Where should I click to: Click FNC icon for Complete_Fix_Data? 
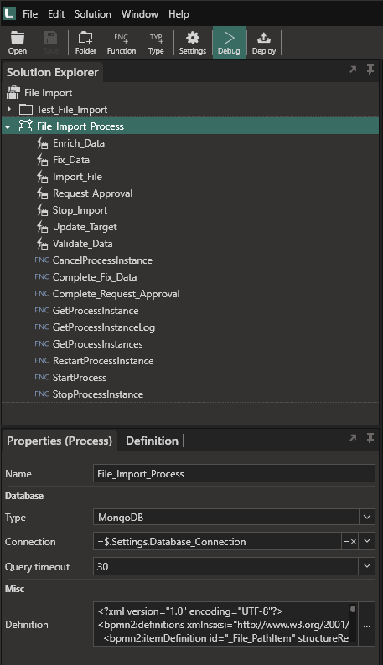click(x=42, y=276)
